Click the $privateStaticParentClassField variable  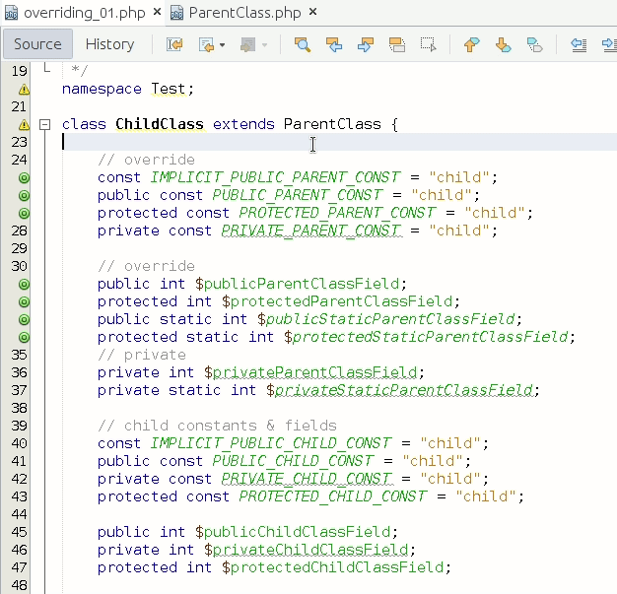click(x=399, y=390)
